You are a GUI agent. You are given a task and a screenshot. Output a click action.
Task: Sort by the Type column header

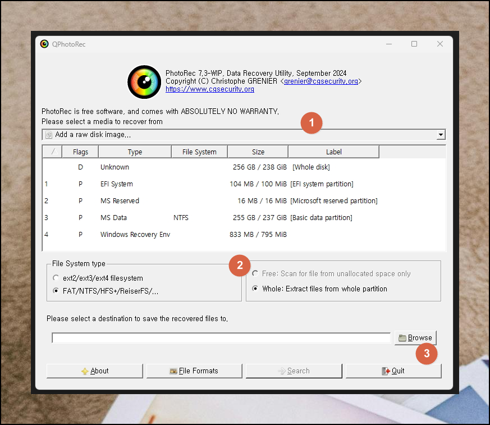click(x=135, y=152)
